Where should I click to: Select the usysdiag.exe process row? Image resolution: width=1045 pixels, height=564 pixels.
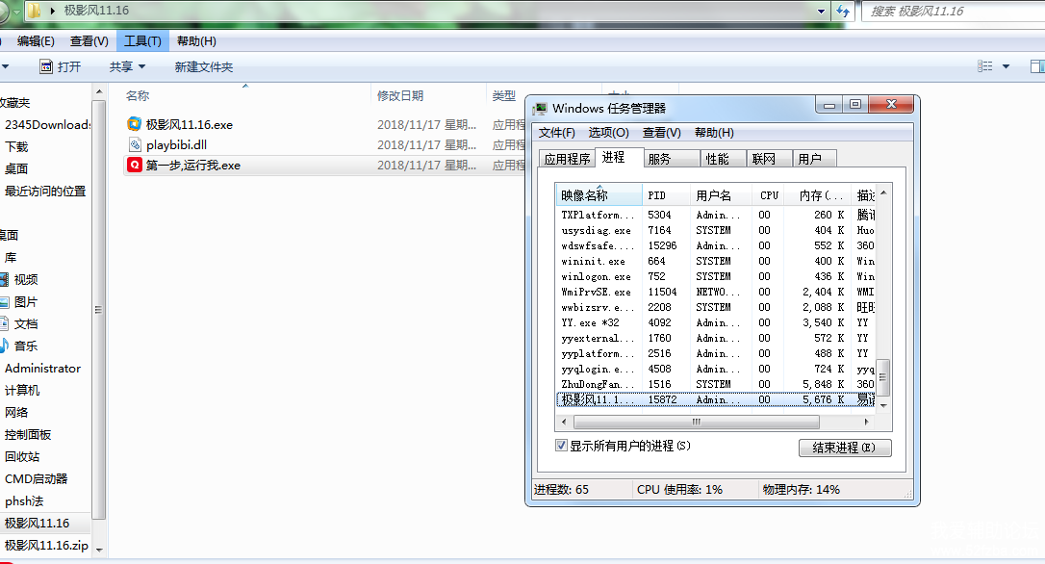pyautogui.click(x=715, y=230)
